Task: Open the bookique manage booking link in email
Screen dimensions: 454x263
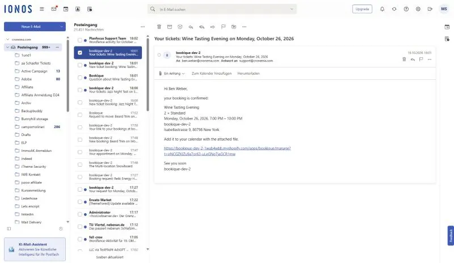Action: 228,151
